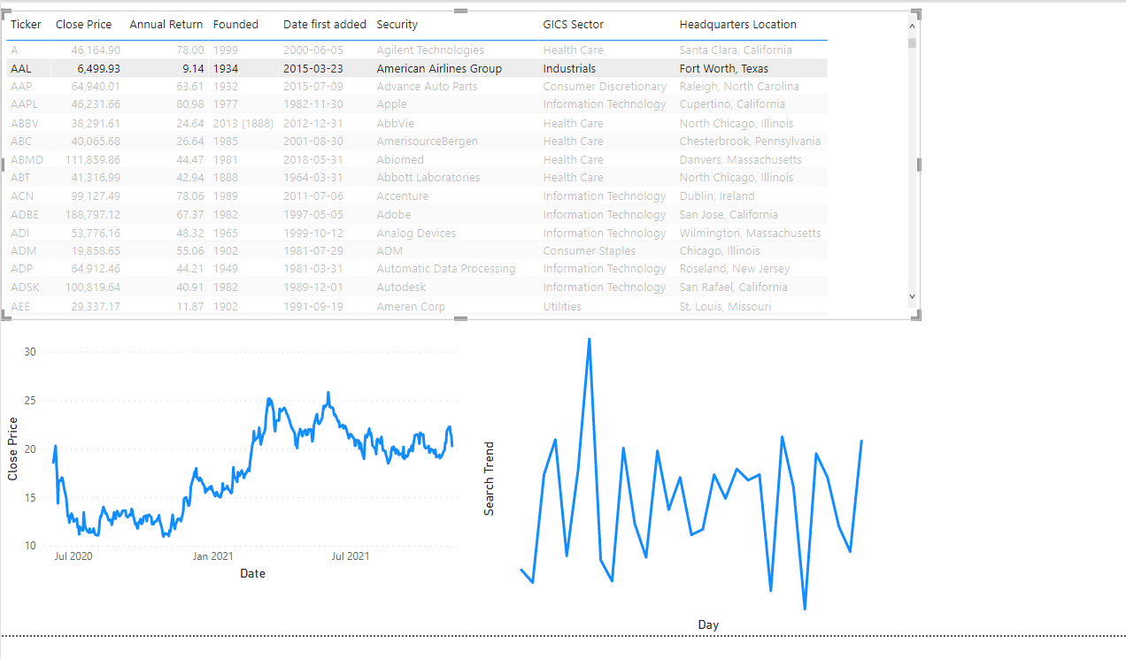Click Adobe in Security column
Image resolution: width=1126 pixels, height=659 pixels.
click(x=394, y=215)
